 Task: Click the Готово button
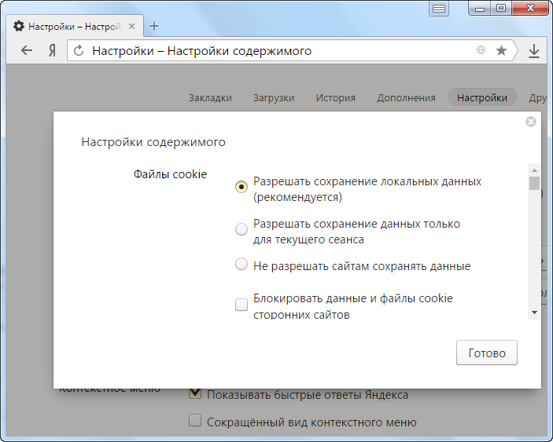coord(487,353)
